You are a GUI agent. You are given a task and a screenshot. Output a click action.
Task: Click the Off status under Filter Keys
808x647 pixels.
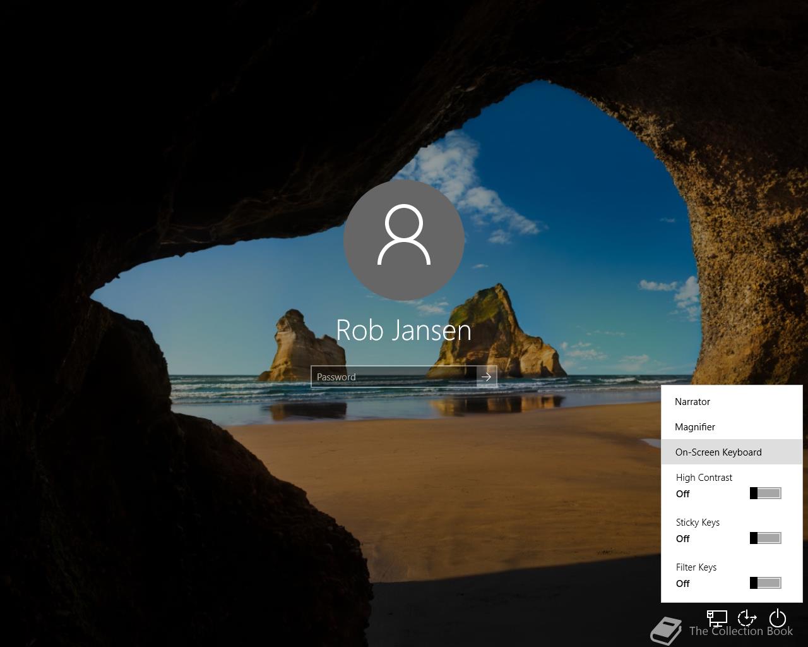[x=683, y=584]
